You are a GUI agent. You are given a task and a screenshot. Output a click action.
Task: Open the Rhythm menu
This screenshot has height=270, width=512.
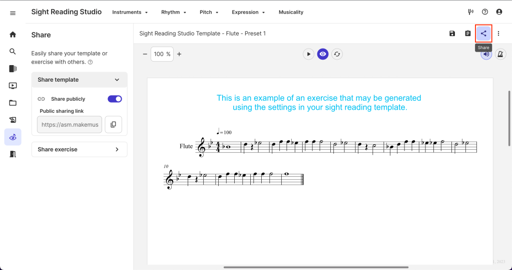click(x=174, y=12)
